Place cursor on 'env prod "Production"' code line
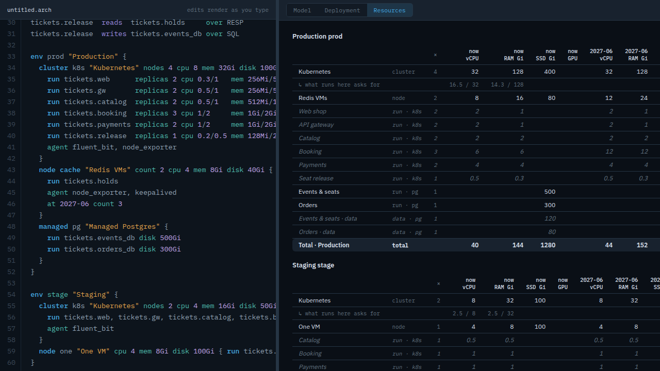The image size is (660, 371). (78, 57)
